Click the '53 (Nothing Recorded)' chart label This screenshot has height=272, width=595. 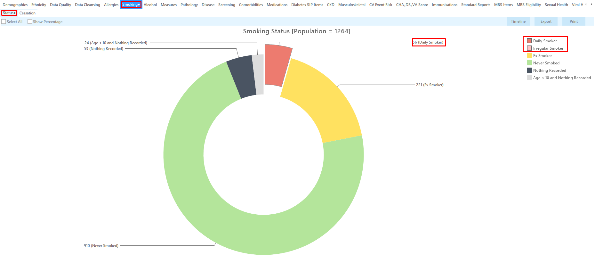click(x=103, y=49)
